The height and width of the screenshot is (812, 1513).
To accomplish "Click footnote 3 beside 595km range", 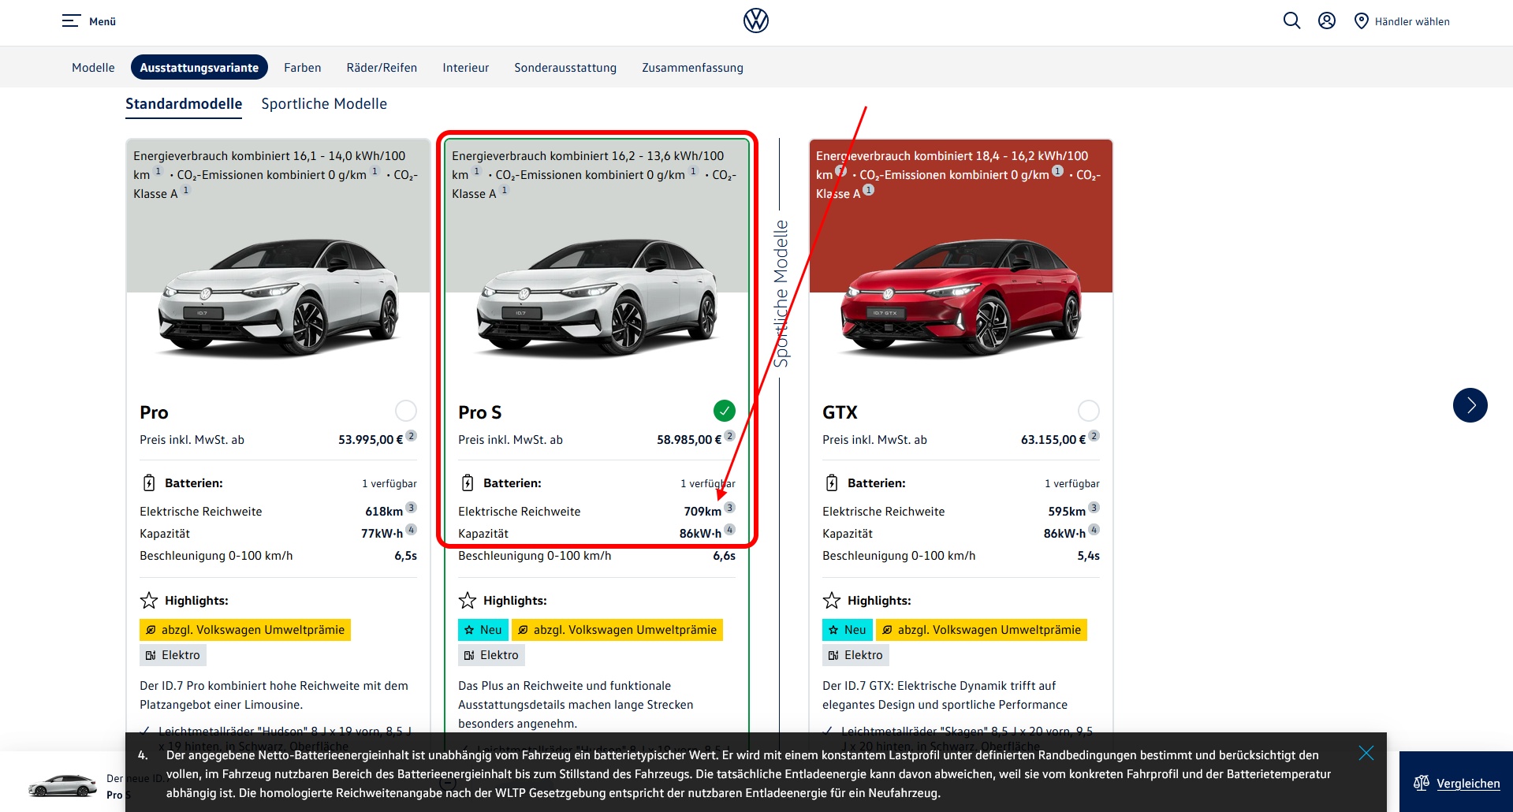I will coord(1094,508).
